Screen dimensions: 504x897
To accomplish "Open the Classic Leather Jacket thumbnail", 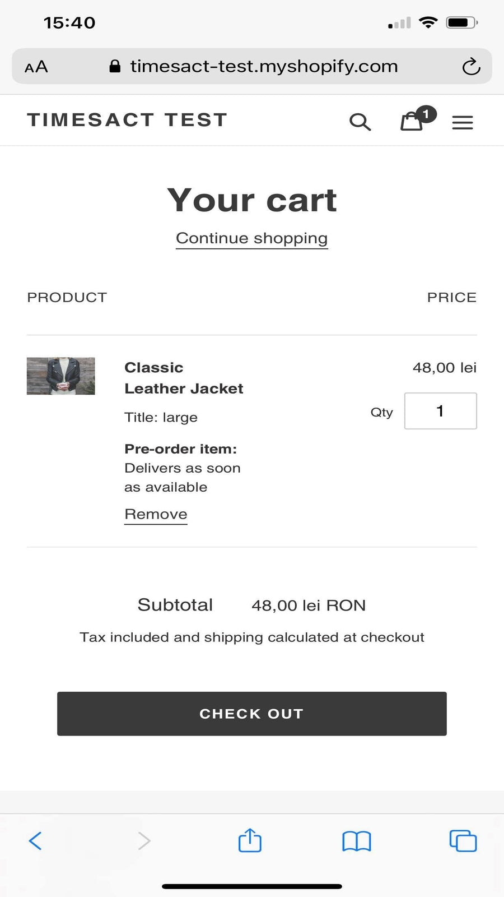I will click(x=61, y=376).
